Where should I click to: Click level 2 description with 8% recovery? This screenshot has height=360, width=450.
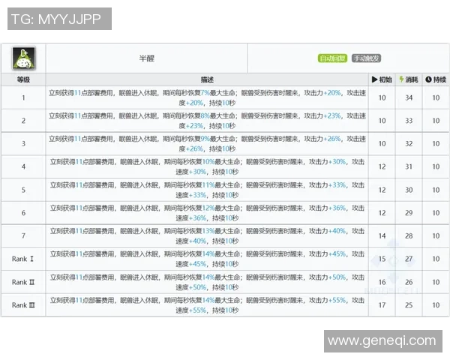pyautogui.click(x=207, y=121)
